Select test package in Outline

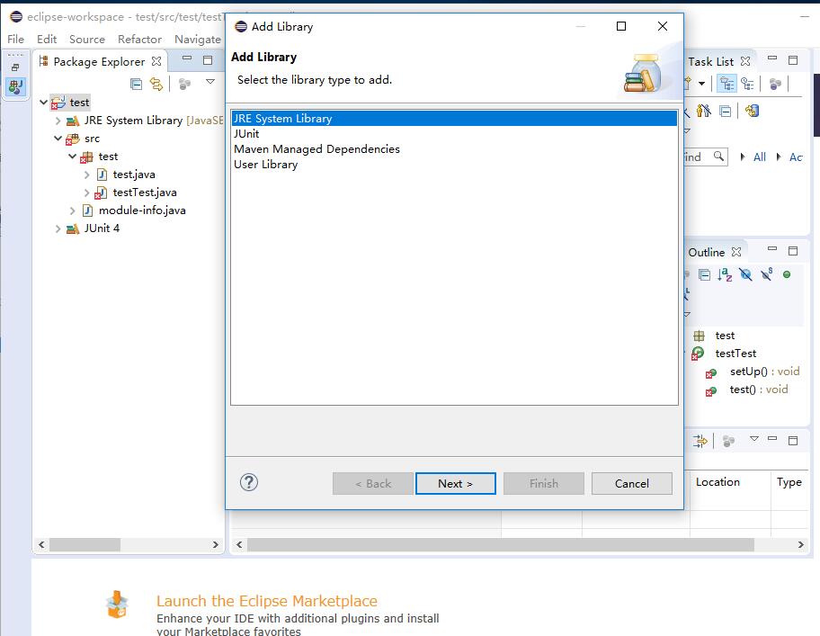[725, 336]
